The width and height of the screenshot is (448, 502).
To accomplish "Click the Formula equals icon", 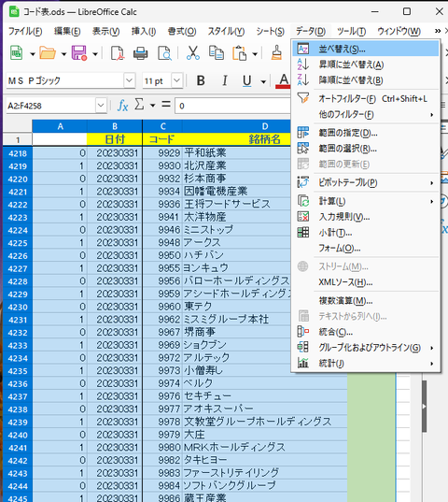I will [166, 105].
